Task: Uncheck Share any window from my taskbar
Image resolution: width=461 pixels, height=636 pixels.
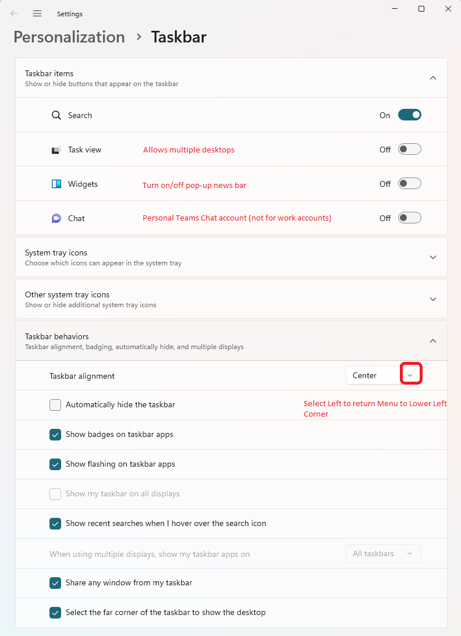Action: point(55,582)
